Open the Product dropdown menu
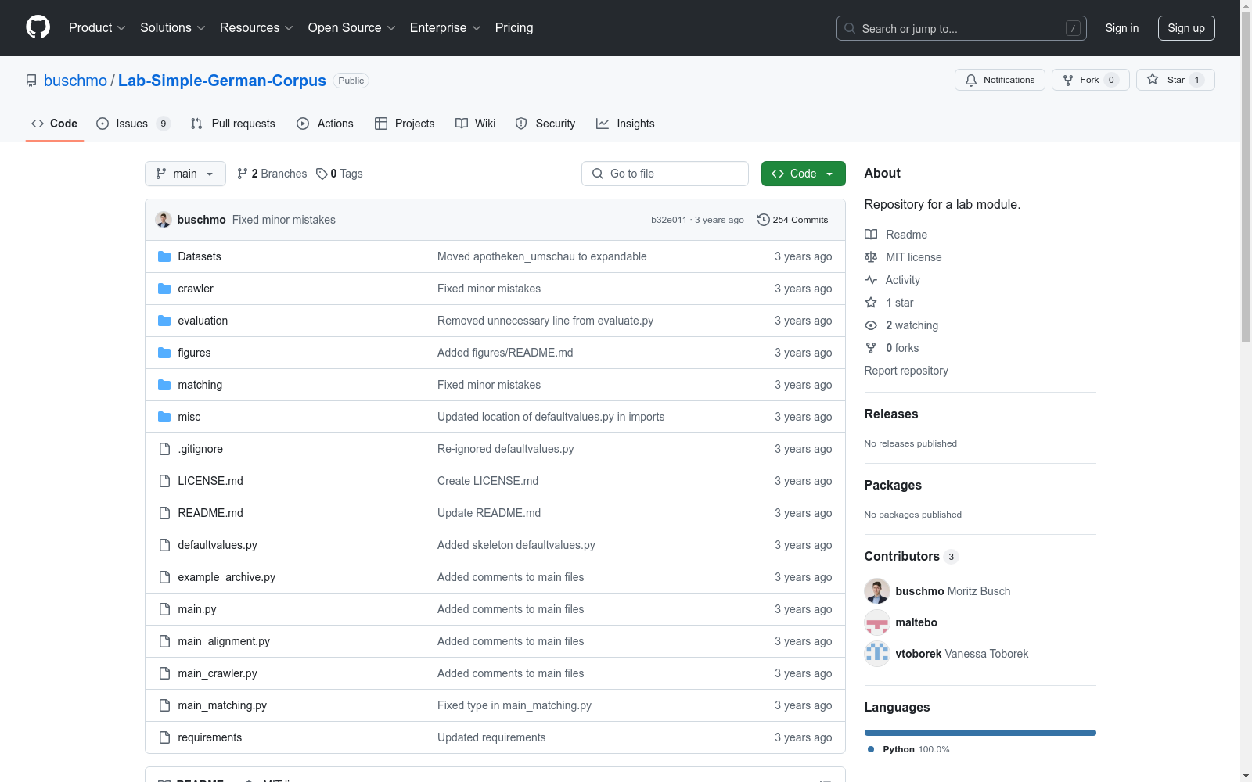 (x=97, y=27)
